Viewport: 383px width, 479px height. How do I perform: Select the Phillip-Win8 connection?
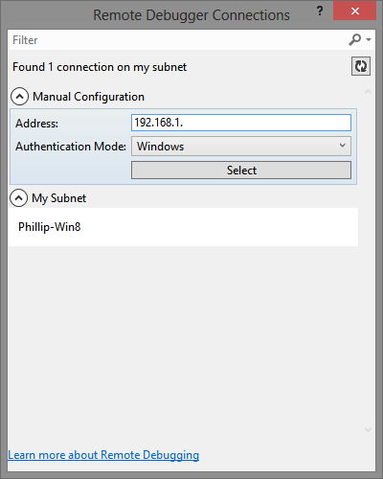[x=183, y=227]
